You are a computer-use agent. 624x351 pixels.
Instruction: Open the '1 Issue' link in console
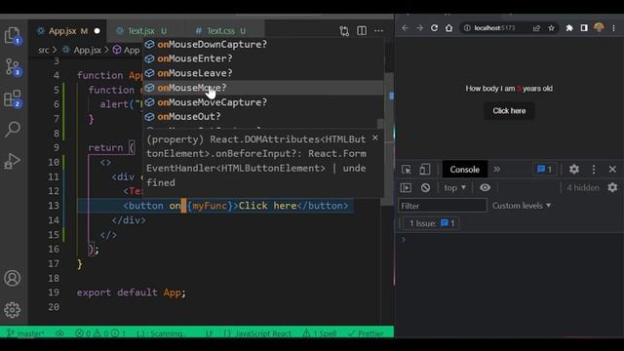click(x=432, y=223)
